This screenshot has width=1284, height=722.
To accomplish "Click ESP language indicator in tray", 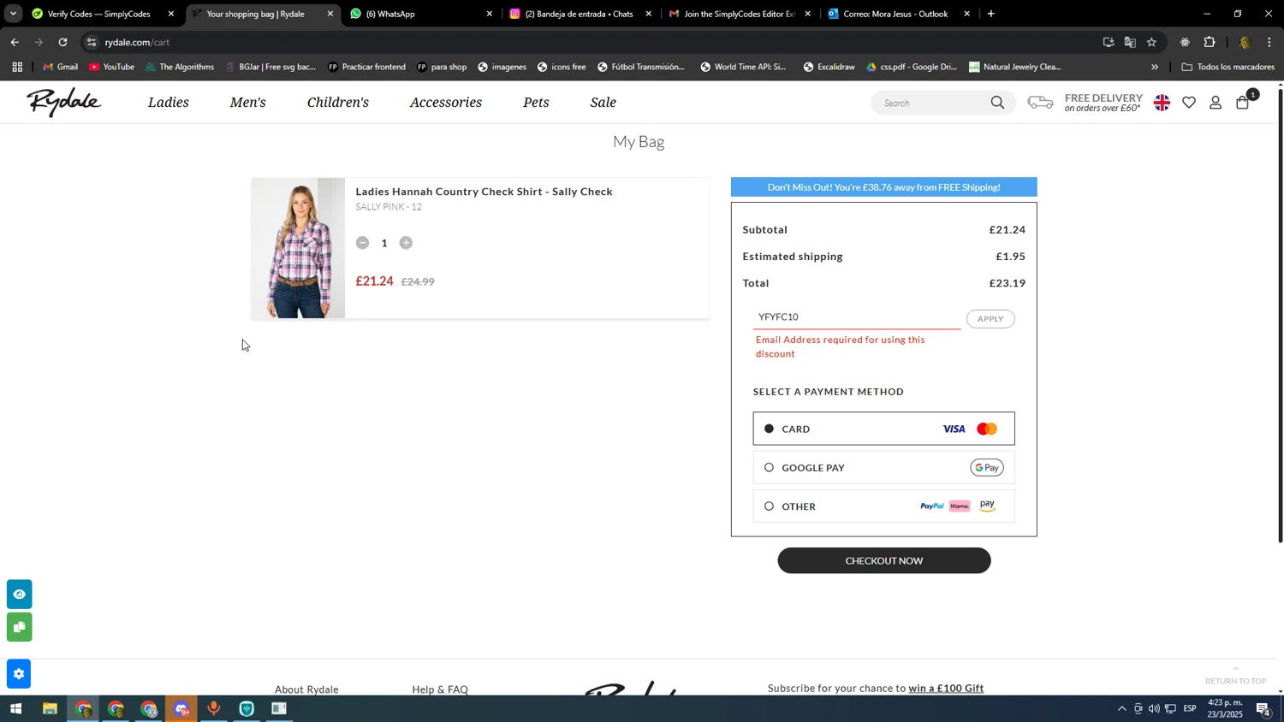I will pyautogui.click(x=1190, y=709).
